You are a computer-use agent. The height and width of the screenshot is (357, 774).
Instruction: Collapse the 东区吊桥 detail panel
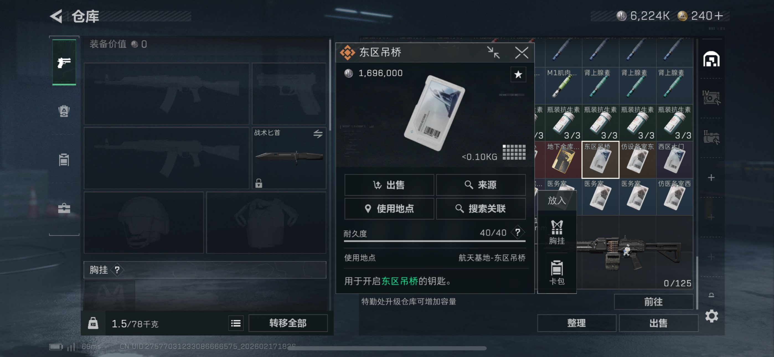(493, 53)
